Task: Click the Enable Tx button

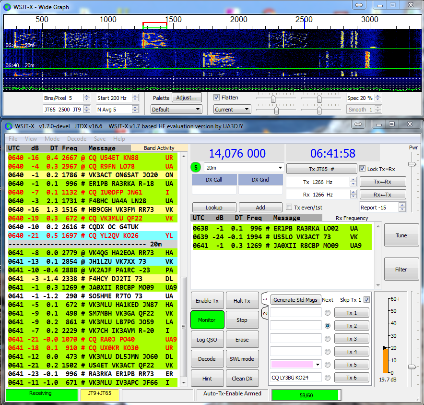Action: pos(207,300)
